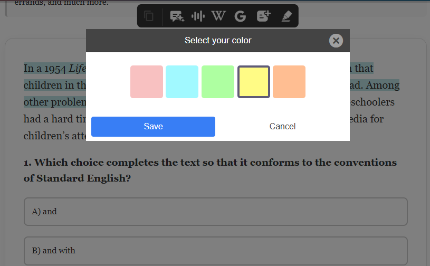Click the "Select your color" dialog title

point(218,41)
